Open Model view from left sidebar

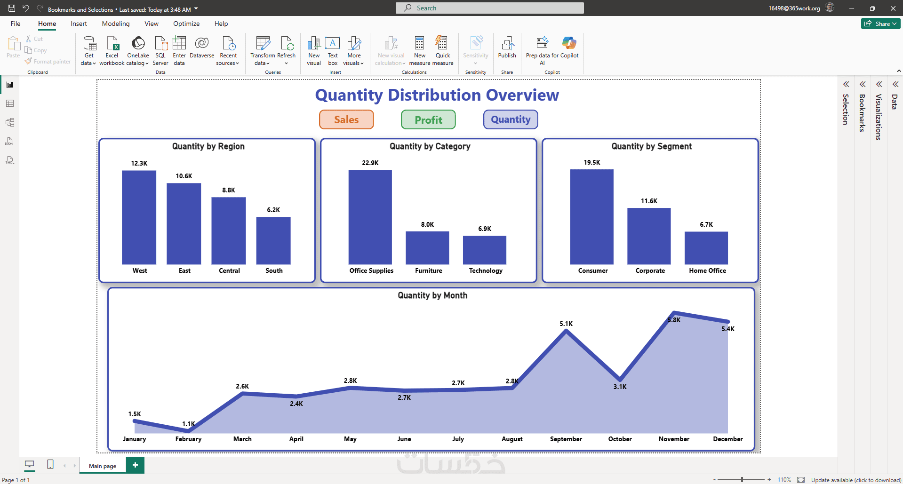(x=10, y=122)
